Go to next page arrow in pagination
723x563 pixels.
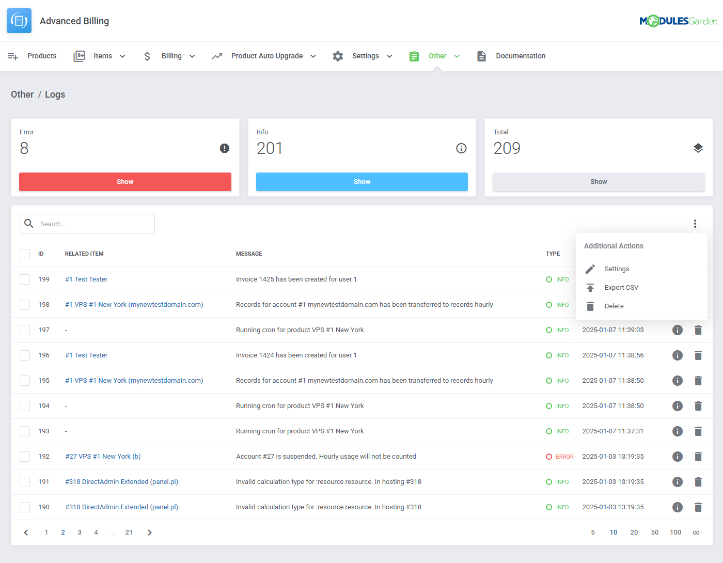click(150, 533)
